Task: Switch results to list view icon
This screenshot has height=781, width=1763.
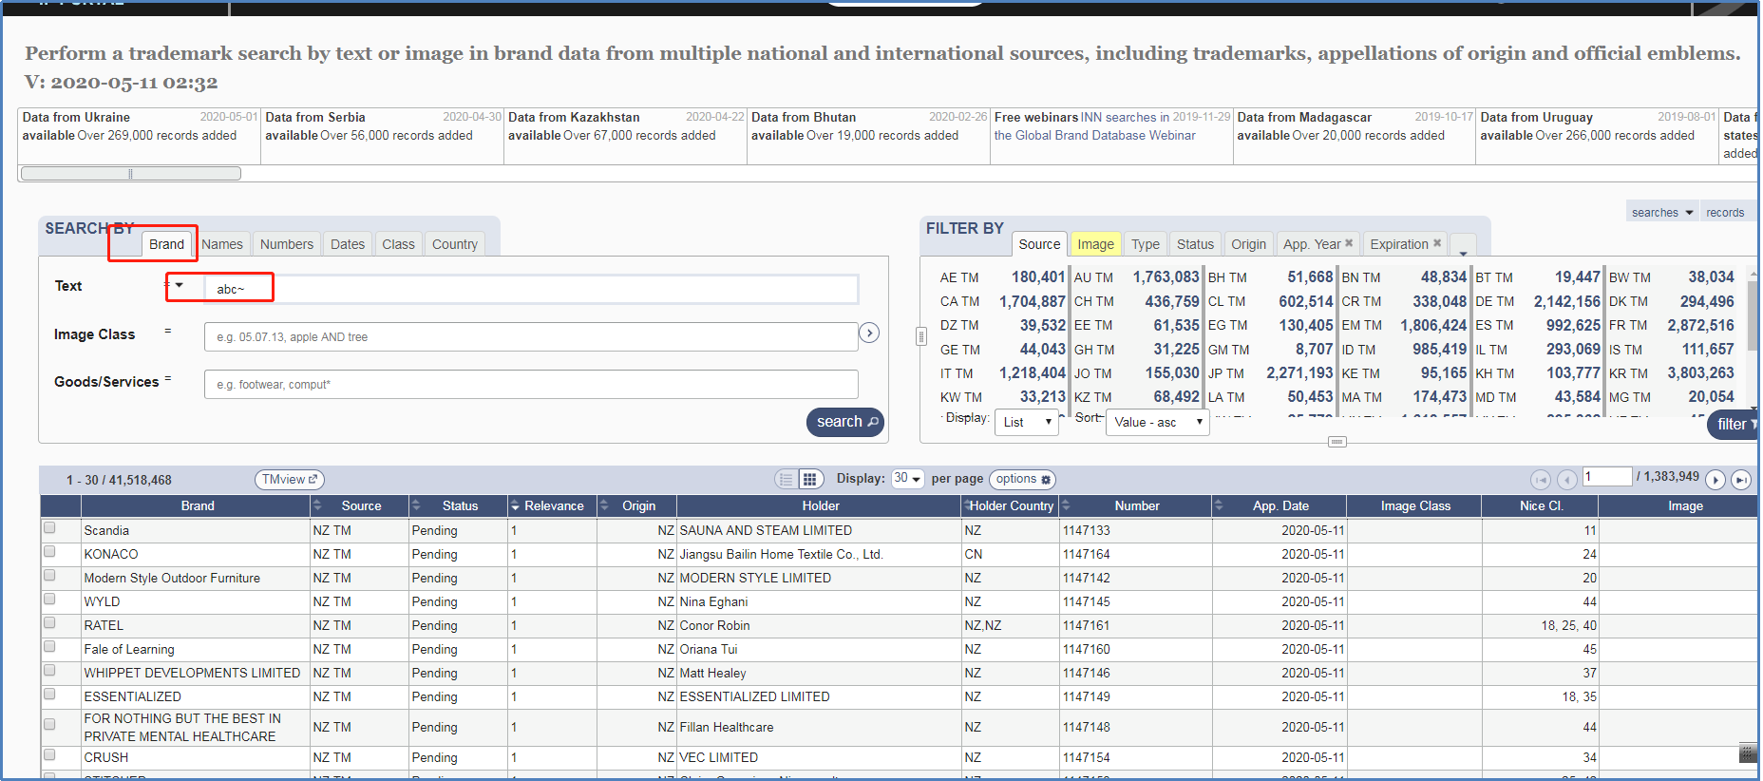Action: [x=786, y=480]
